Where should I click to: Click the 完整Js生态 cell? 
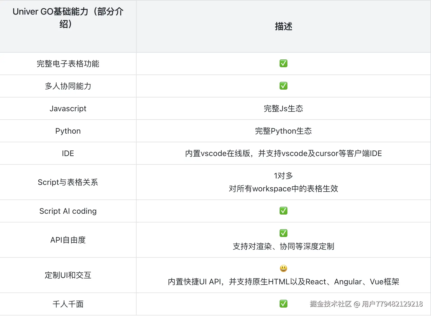283,108
